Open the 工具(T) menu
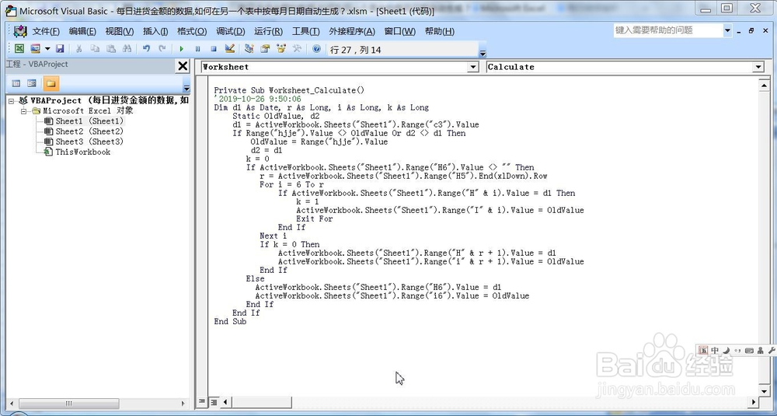The height and width of the screenshot is (416, 777). click(305, 31)
